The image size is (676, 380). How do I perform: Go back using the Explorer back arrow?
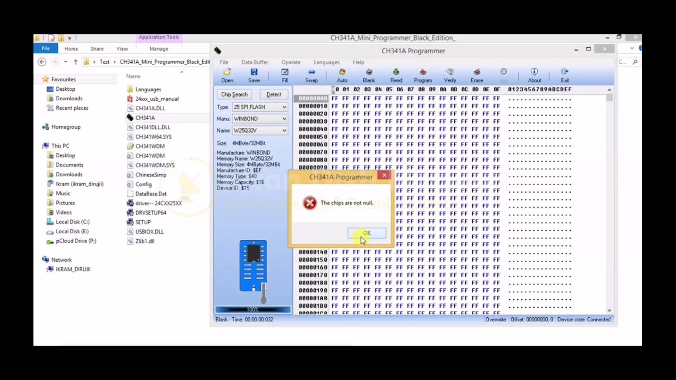point(42,62)
